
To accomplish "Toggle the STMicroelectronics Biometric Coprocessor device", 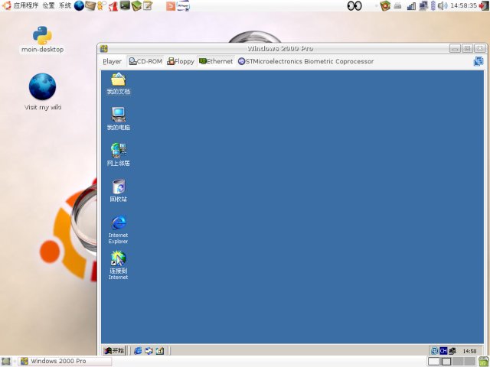I will pyautogui.click(x=305, y=61).
